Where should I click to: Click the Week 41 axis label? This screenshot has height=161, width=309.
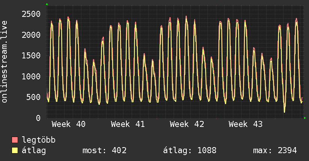128,124
